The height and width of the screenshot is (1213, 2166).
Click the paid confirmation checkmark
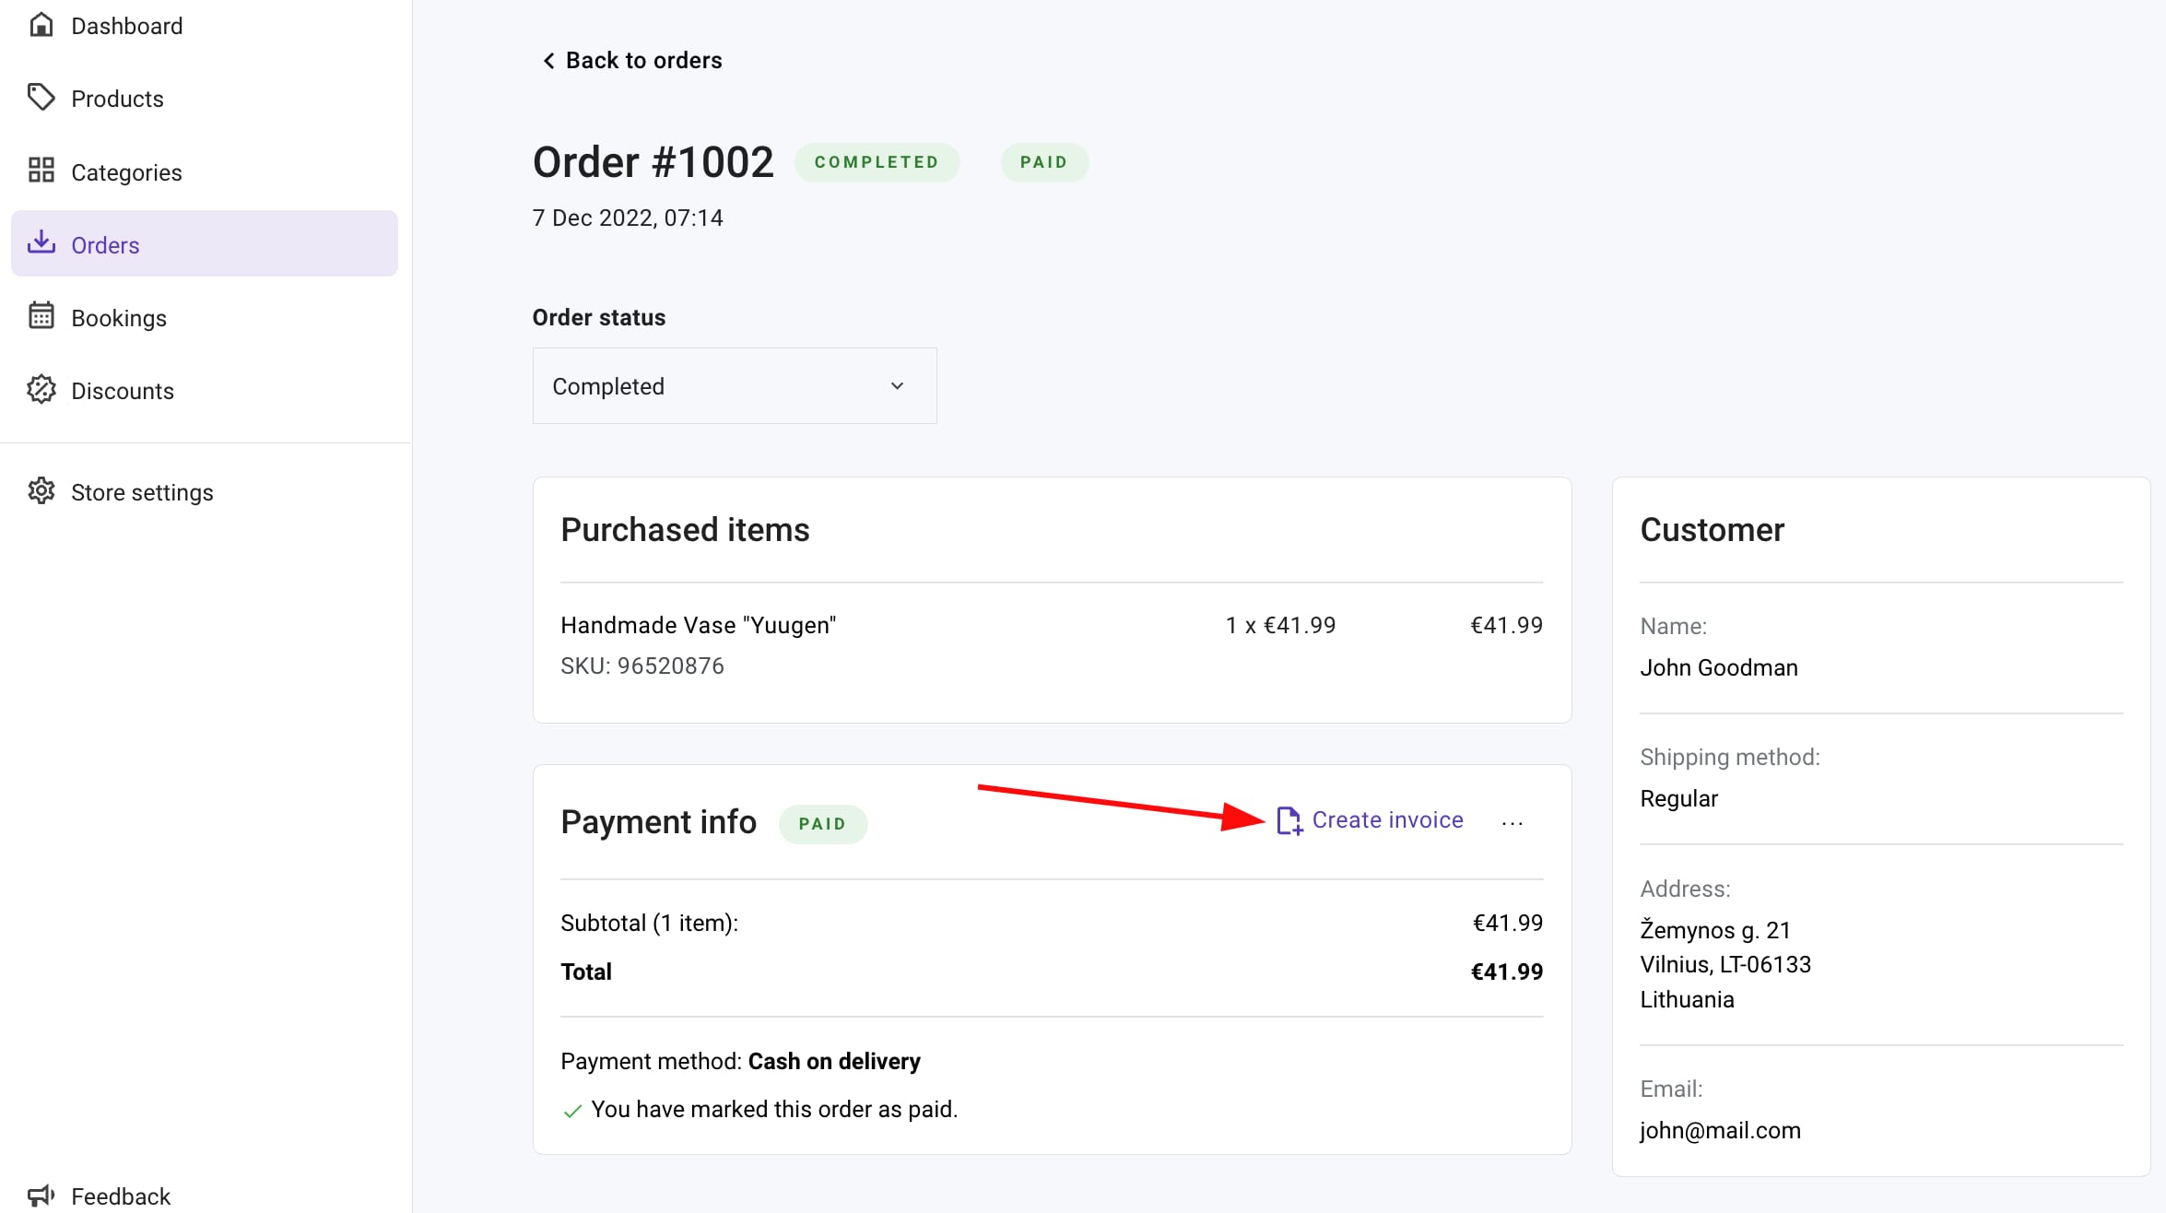[x=573, y=1109]
